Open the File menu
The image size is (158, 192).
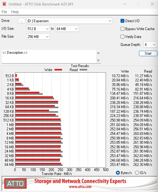coord(4,12)
